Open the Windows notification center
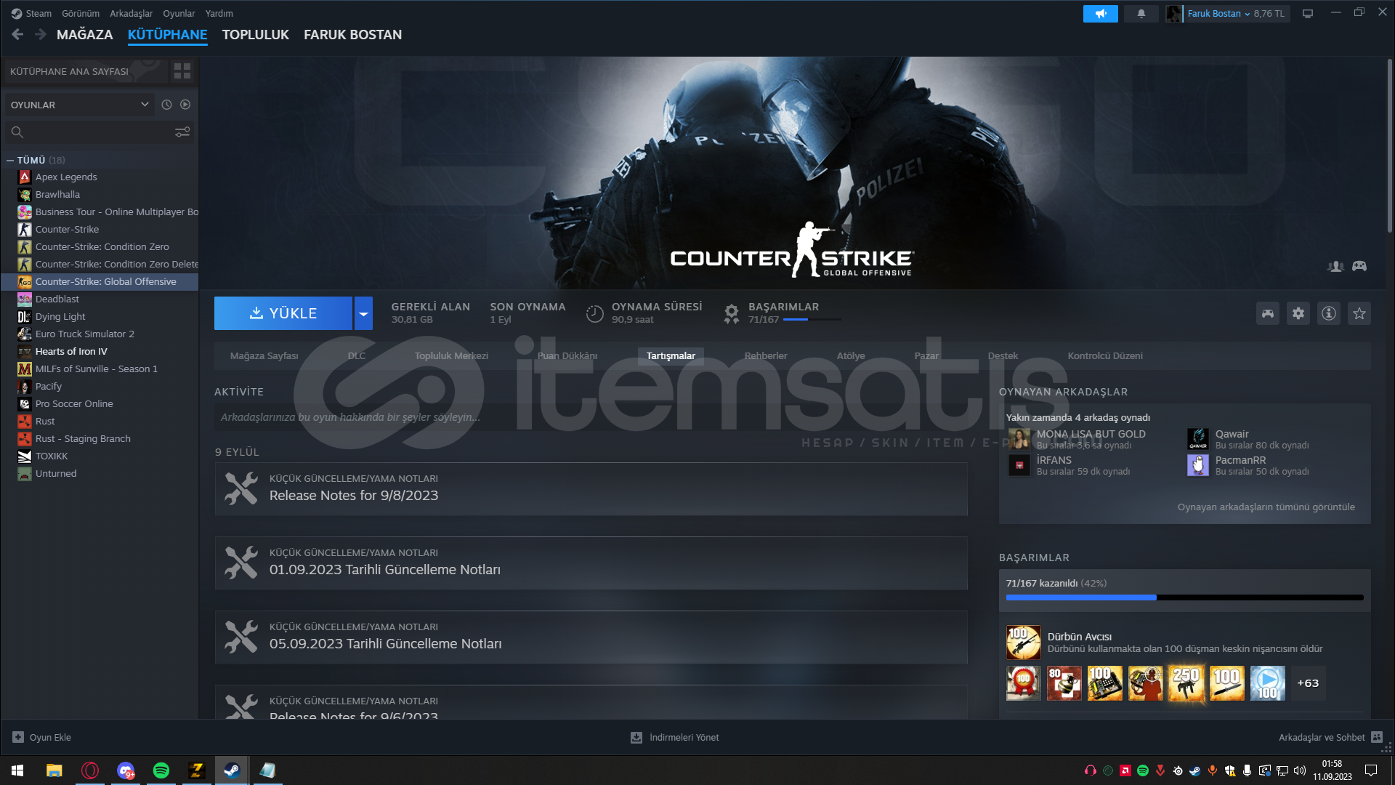The height and width of the screenshot is (785, 1395). pos(1371,770)
